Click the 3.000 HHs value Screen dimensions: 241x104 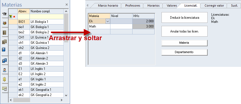tap(143, 26)
